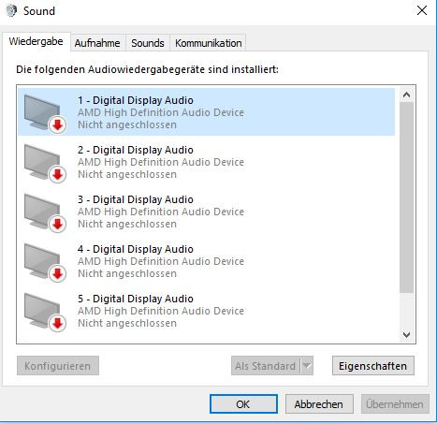Select the 3 - Digital Display Audio entry text
This screenshot has height=424, width=437.
(136, 199)
